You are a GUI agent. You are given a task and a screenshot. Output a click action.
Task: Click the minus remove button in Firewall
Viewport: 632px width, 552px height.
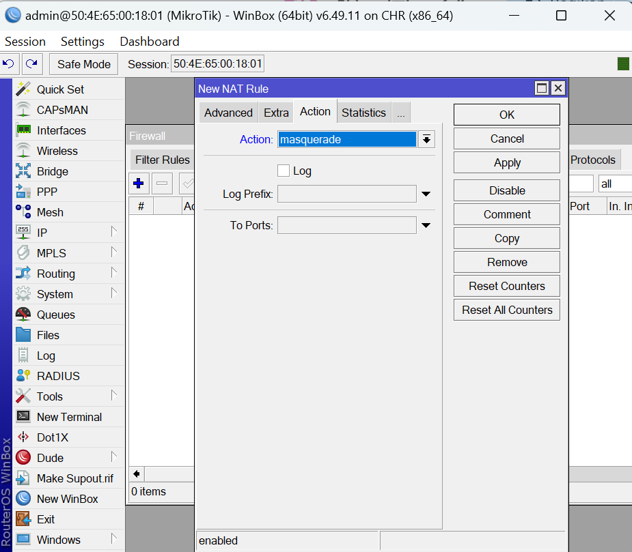[162, 183]
